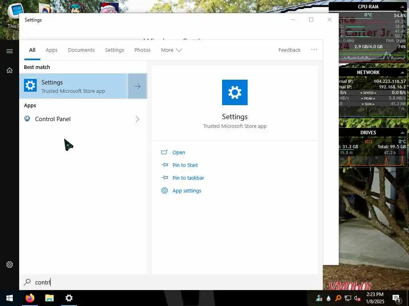The width and height of the screenshot is (409, 306).
Task: Switch to the Documents search tab
Action: [x=81, y=50]
